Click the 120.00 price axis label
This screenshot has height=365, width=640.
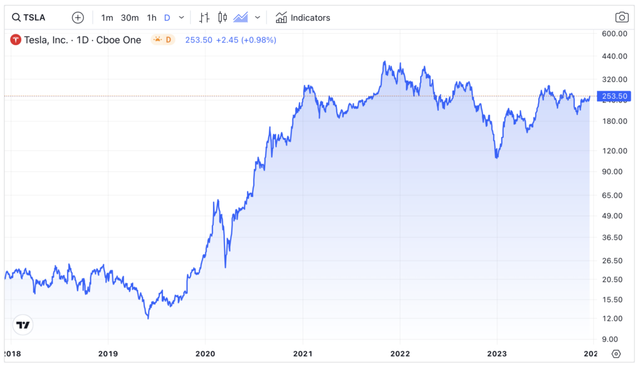pos(615,151)
